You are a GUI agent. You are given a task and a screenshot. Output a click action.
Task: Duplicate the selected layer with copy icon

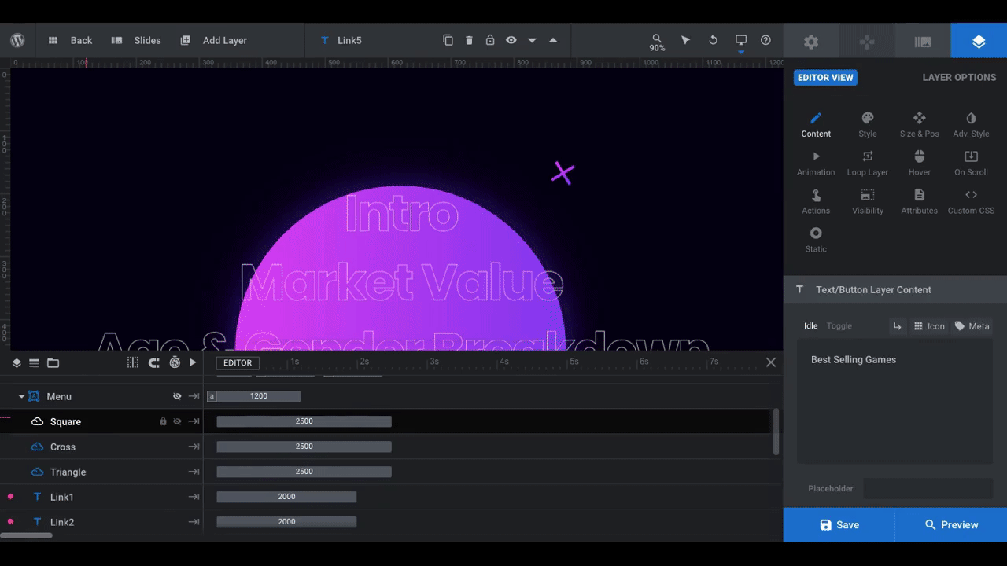coord(448,40)
